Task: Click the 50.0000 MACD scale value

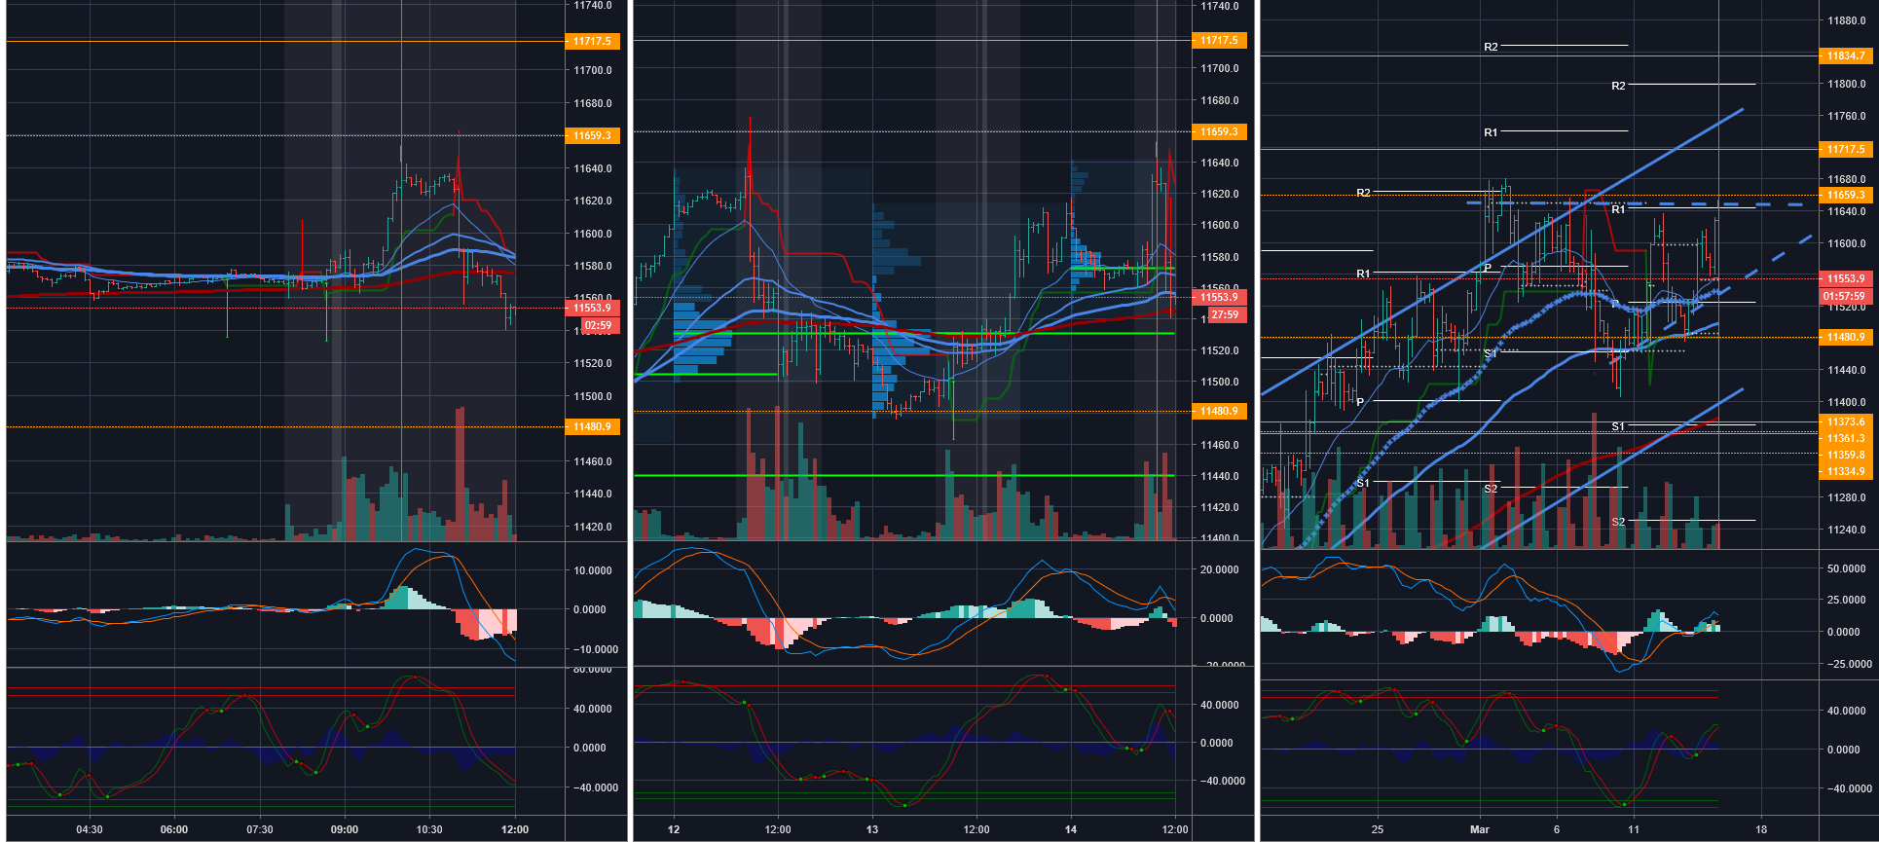Action: pyautogui.click(x=1847, y=568)
